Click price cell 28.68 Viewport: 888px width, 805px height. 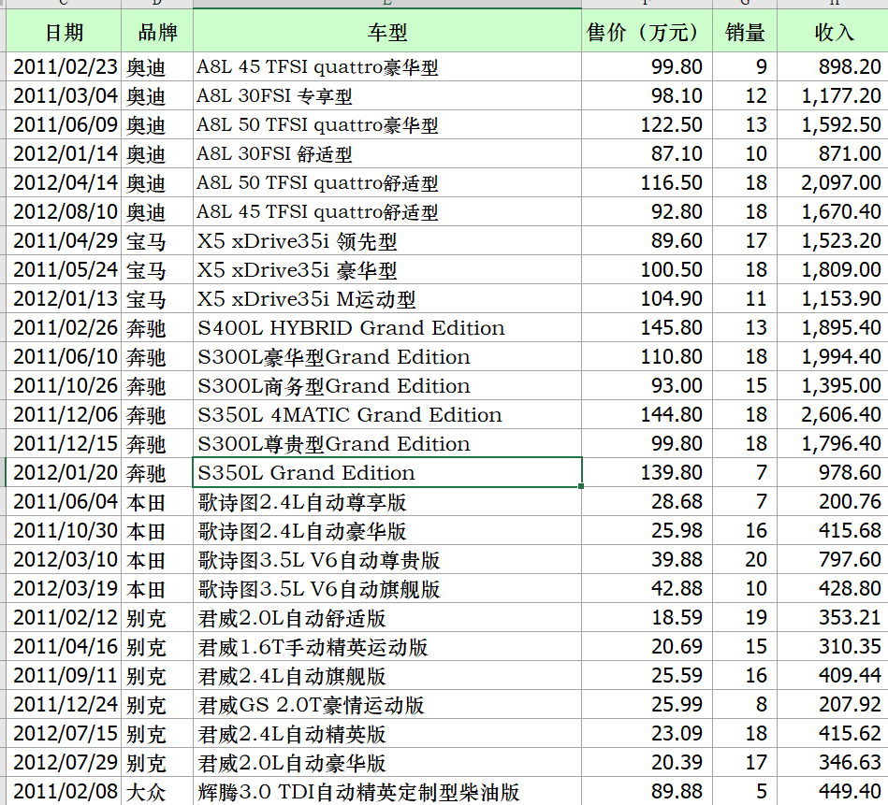[x=647, y=502]
